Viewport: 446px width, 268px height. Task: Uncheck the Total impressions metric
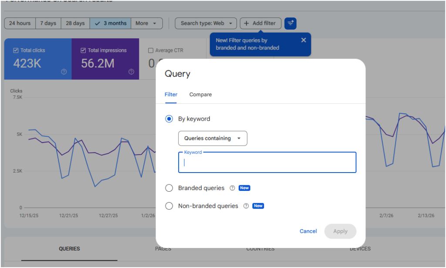[x=83, y=50]
